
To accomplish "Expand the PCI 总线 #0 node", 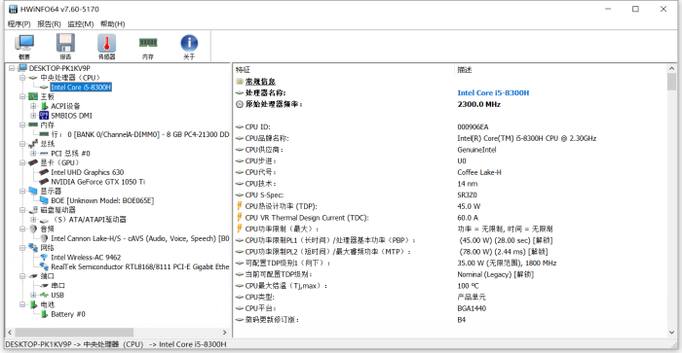I will pos(33,154).
